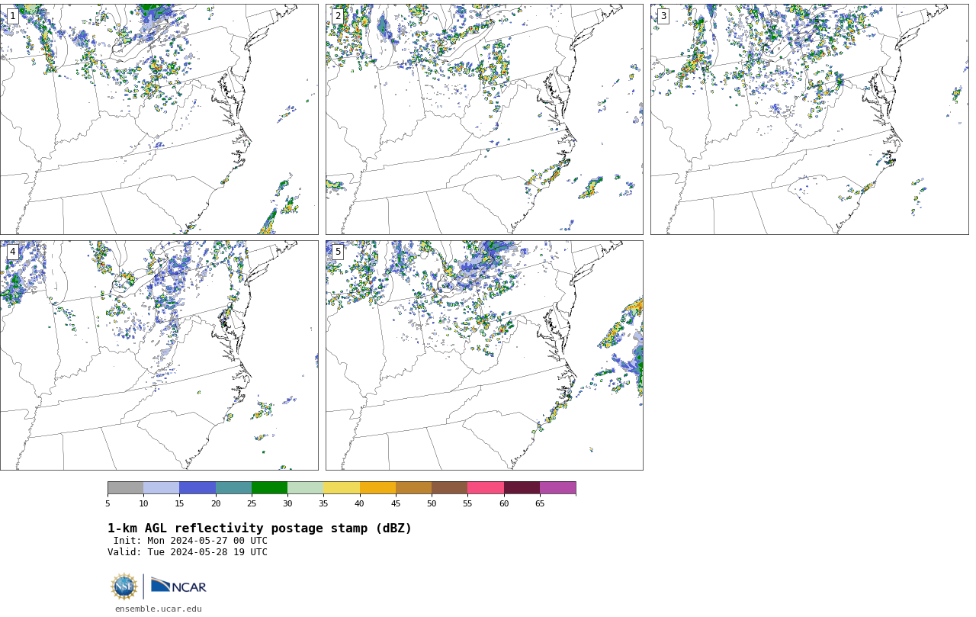Screen dimensions: 976x617
Task: Click the tan 45-50 dBZ swatch
Action: click(x=413, y=488)
